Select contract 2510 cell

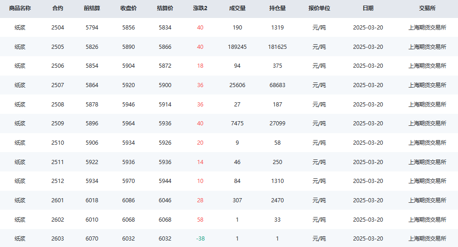pyautogui.click(x=58, y=142)
